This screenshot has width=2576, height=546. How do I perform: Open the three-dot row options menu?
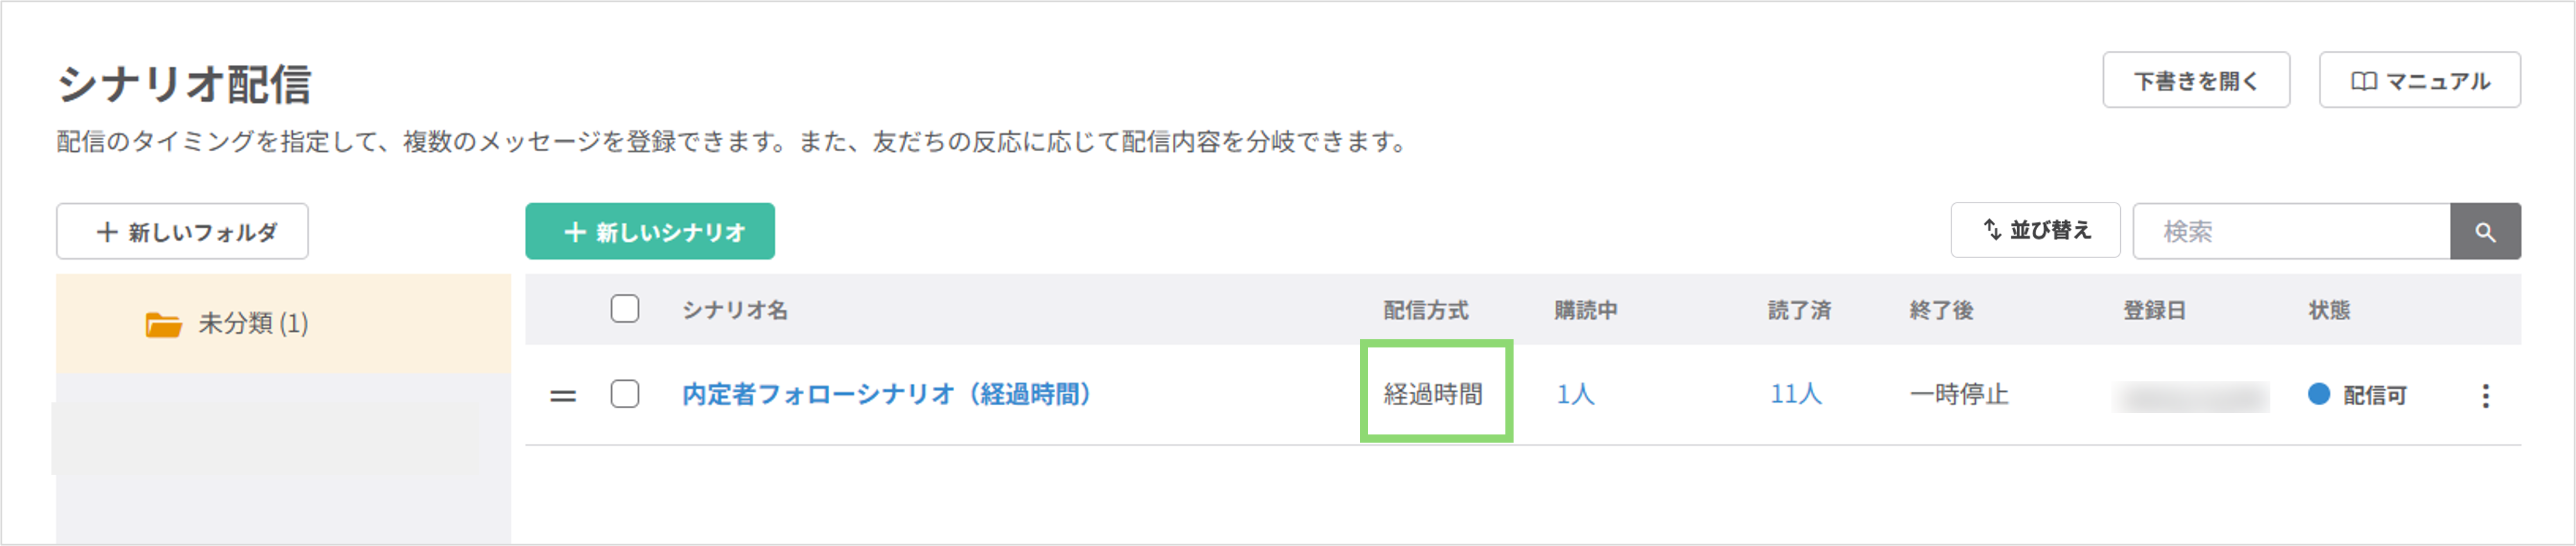click(2485, 396)
